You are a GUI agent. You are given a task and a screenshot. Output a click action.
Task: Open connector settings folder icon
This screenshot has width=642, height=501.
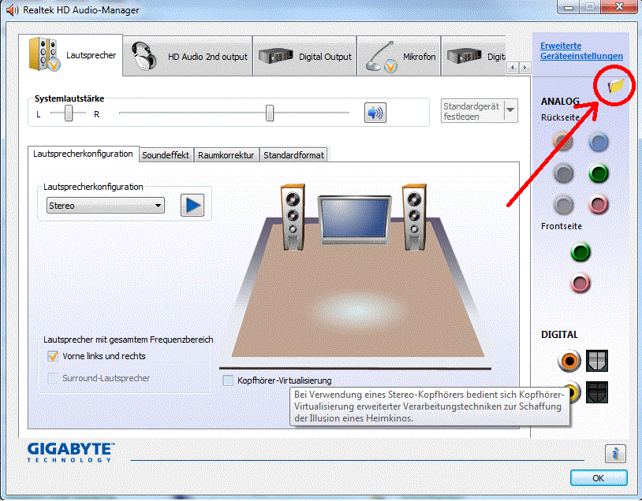[616, 85]
